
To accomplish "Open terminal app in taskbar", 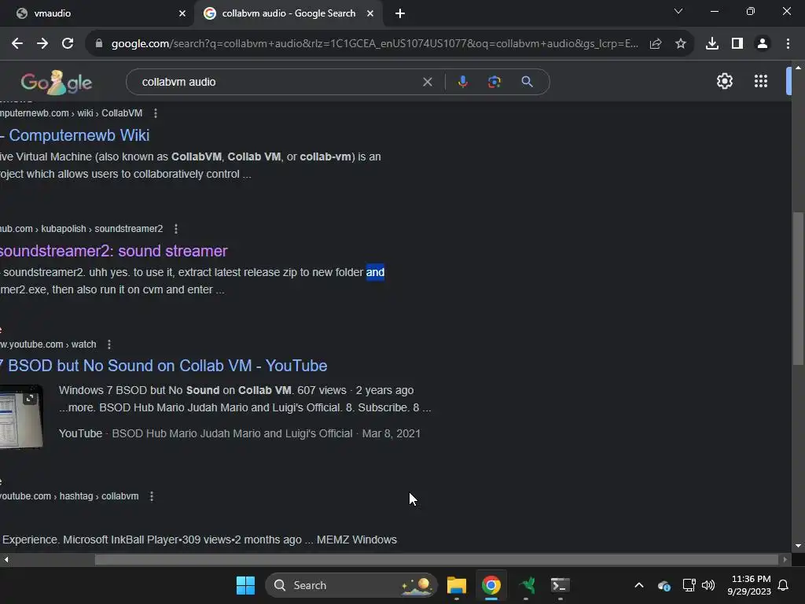I will click(560, 585).
